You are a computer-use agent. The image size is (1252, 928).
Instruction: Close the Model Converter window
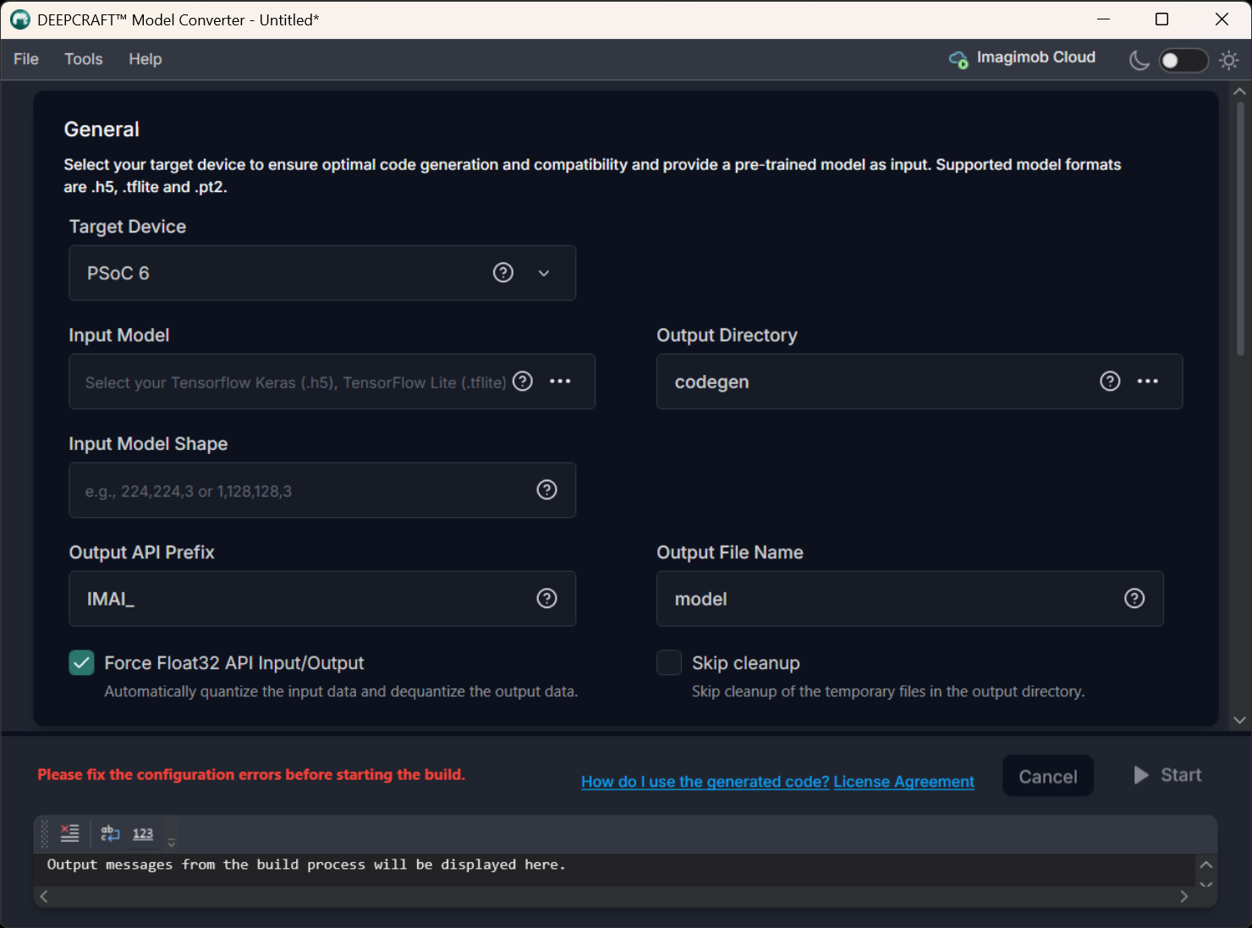[x=1222, y=19]
